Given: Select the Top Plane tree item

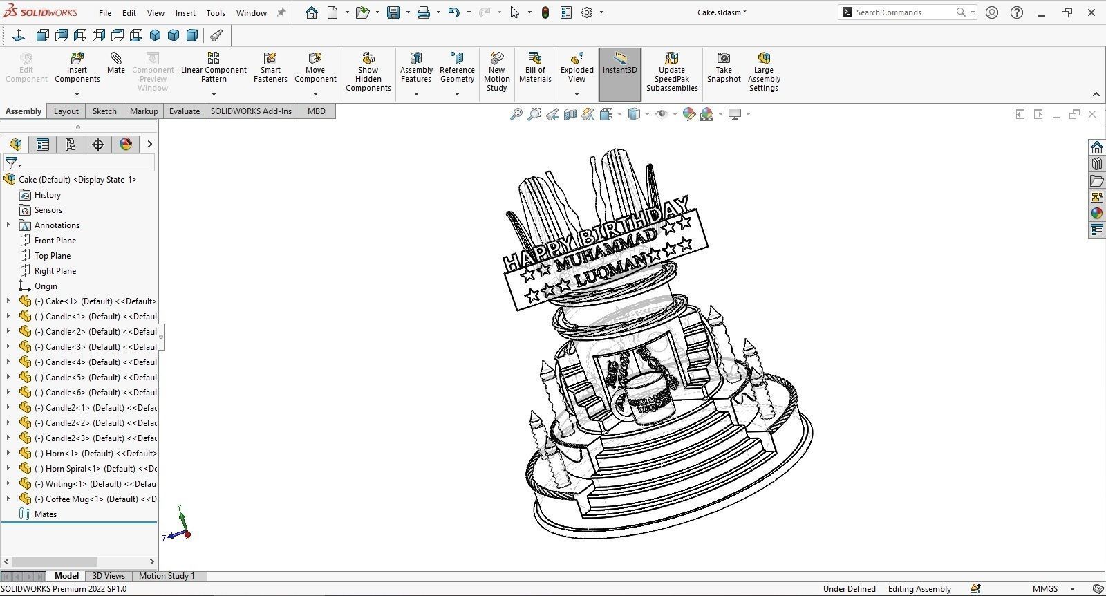Looking at the screenshot, I should [x=53, y=255].
